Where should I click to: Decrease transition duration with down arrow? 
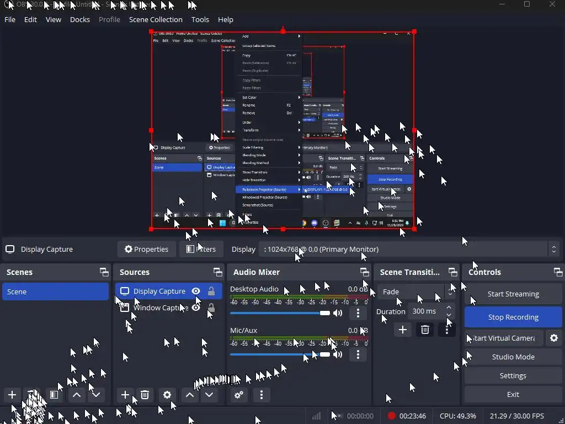coord(449,315)
